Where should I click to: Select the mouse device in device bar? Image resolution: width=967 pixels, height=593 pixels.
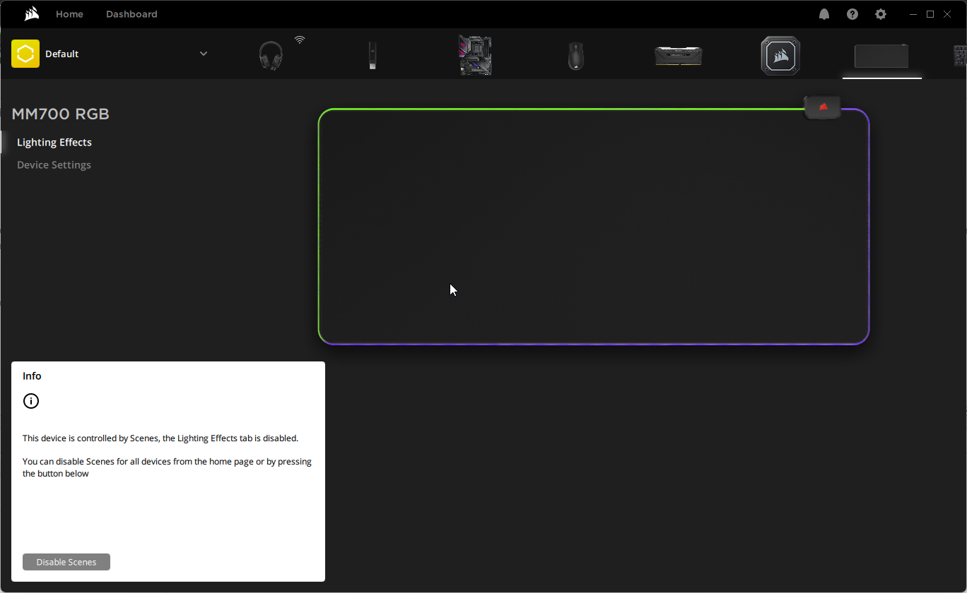pyautogui.click(x=576, y=55)
